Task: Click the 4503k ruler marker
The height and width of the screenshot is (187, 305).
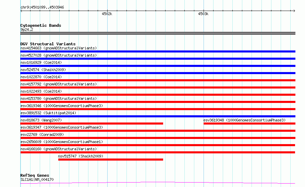Action: 203,14
